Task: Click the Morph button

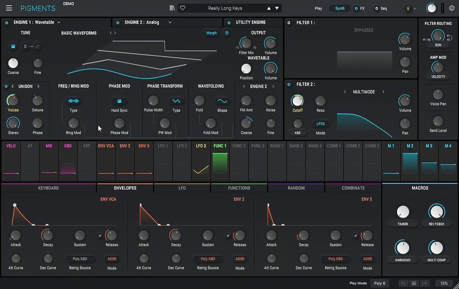Action: [211, 33]
